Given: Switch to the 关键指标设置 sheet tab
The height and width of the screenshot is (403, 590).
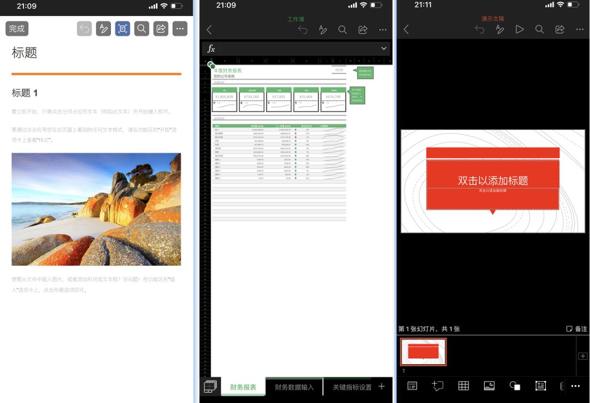Looking at the screenshot, I should click(352, 387).
